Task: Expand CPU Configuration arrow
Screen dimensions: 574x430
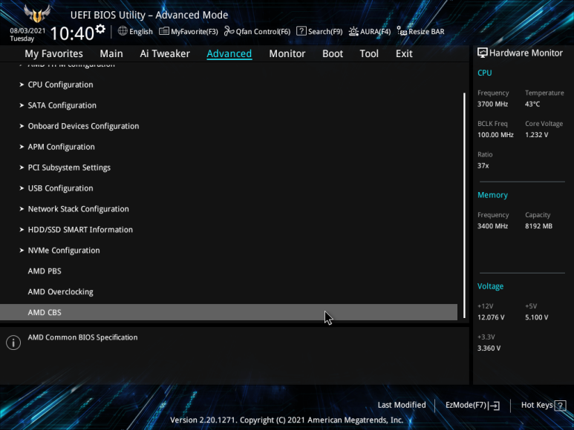Action: point(22,85)
